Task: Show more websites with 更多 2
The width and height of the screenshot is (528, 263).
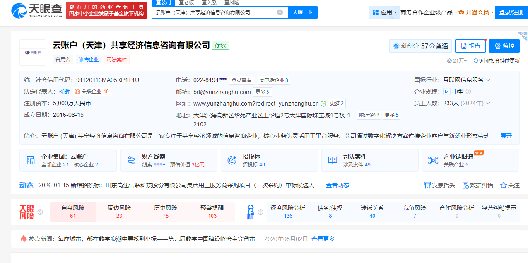Action: pyautogui.click(x=337, y=104)
